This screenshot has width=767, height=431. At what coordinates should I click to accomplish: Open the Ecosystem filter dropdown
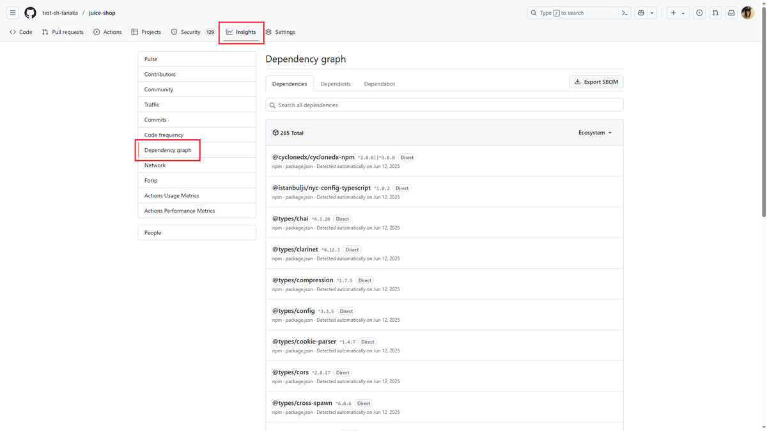coord(595,133)
